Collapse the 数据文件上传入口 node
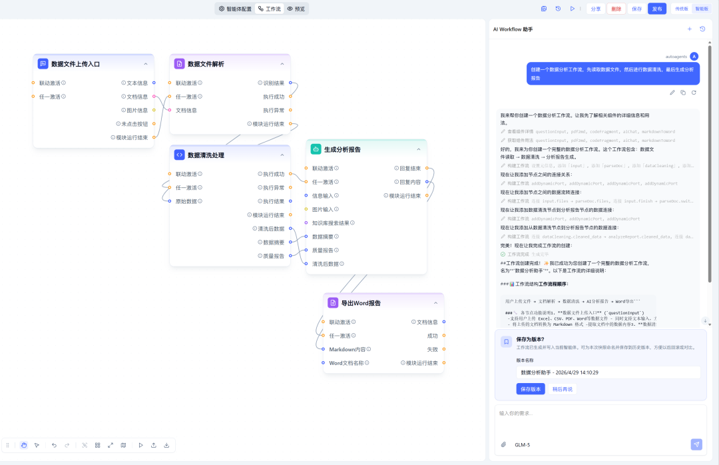 (x=146, y=64)
